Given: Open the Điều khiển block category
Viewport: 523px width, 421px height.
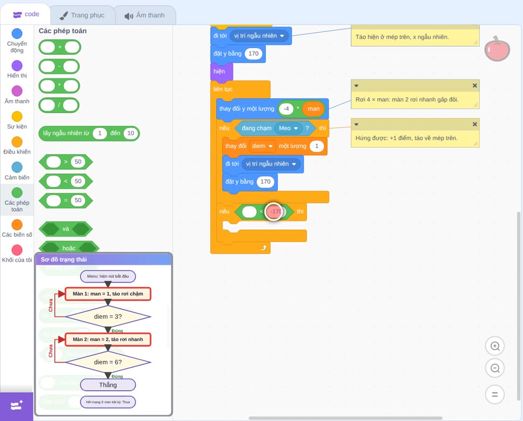Looking at the screenshot, I should tap(17, 146).
